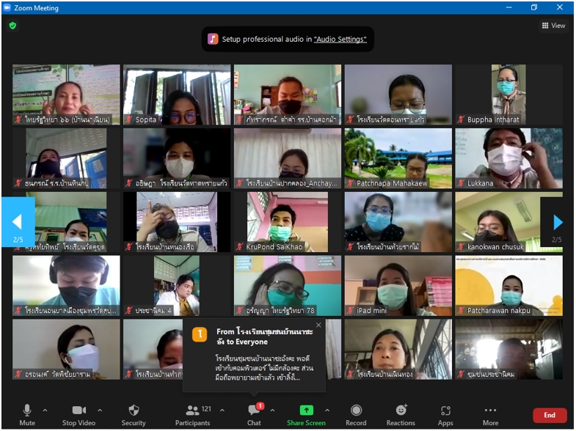
Task: Open the Reactions menu
Action: [x=401, y=414]
